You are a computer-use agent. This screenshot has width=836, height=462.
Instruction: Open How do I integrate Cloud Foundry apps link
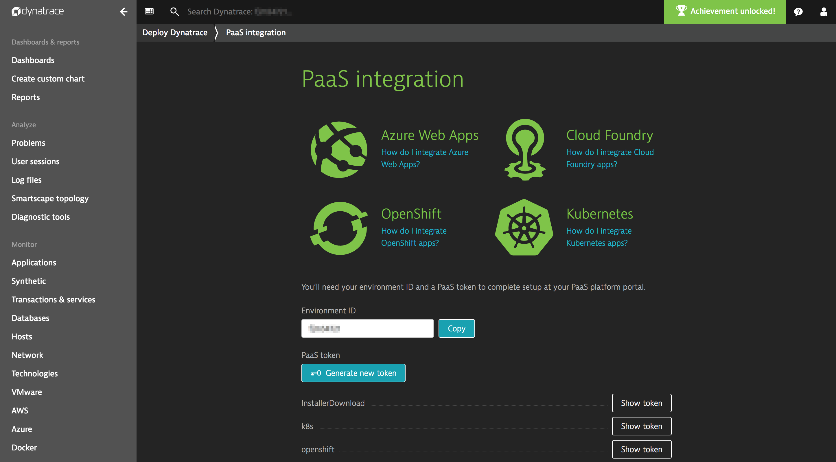(610, 158)
